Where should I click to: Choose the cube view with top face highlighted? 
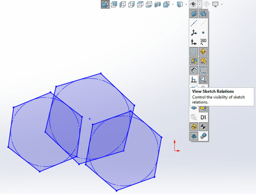click(140, 4)
